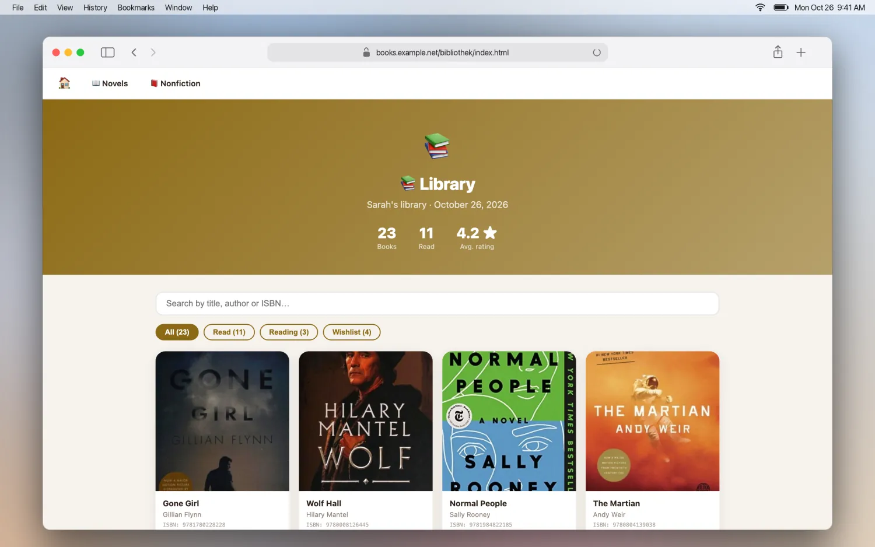Open a new tab with plus icon

point(801,52)
